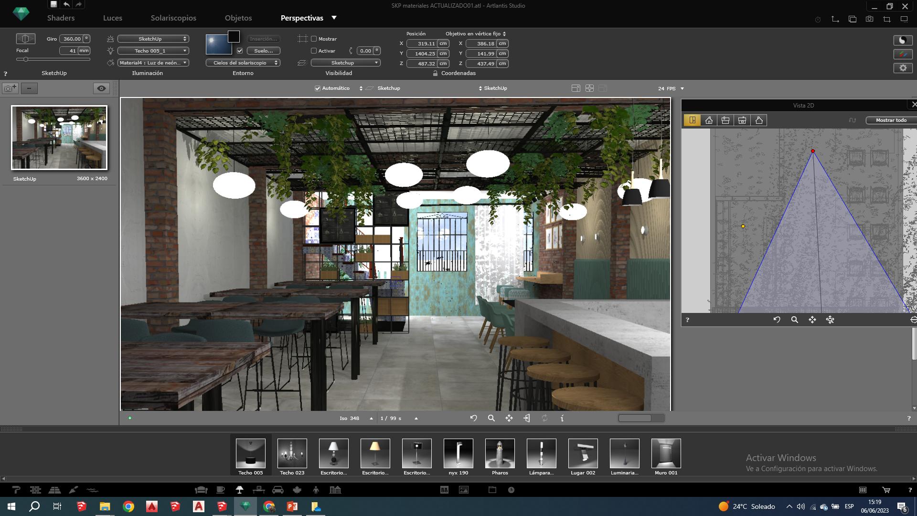
Task: Click the Mostrar todo button
Action: click(x=890, y=120)
